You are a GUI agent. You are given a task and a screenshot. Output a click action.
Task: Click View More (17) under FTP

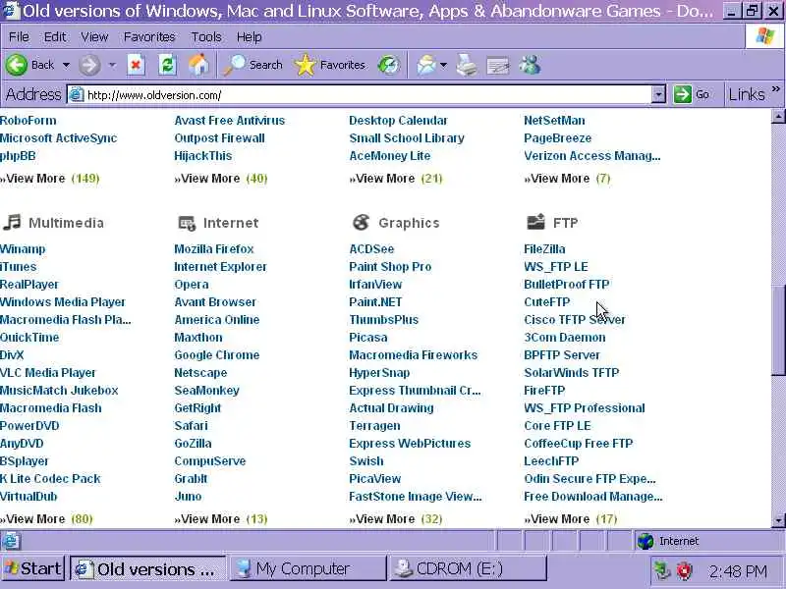click(571, 519)
